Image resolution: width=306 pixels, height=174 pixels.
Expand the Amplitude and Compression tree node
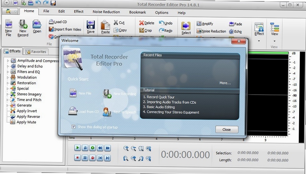click(8, 61)
